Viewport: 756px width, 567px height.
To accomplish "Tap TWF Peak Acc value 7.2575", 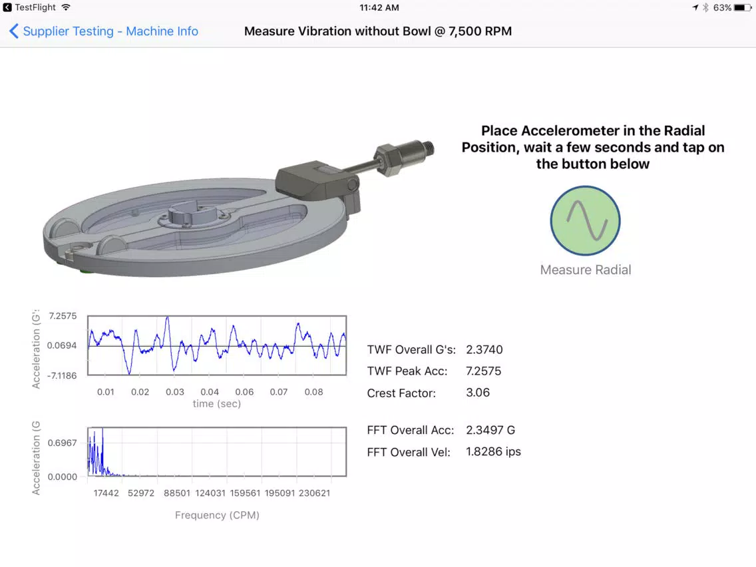I will 484,371.
